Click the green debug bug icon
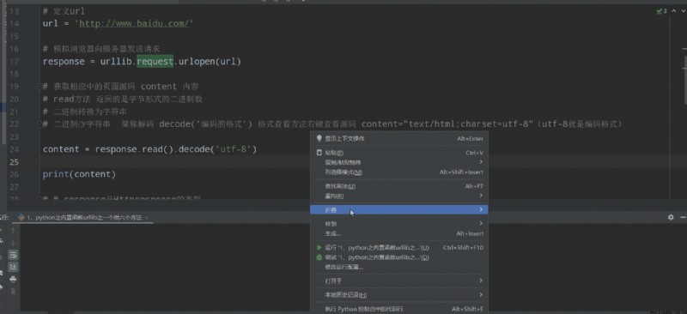The image size is (687, 314). (319, 257)
